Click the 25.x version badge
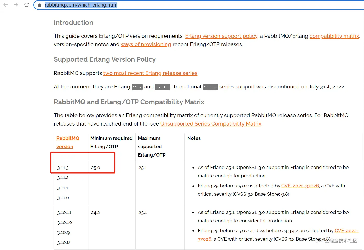 pos(137,87)
